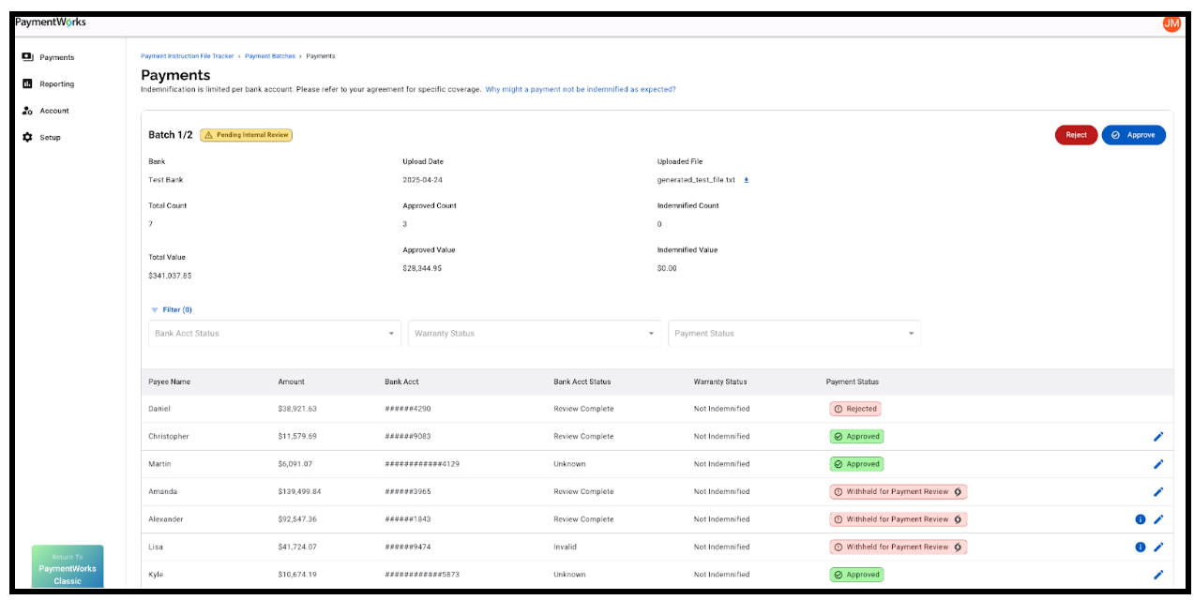Click the red Reject button

pos(1076,135)
